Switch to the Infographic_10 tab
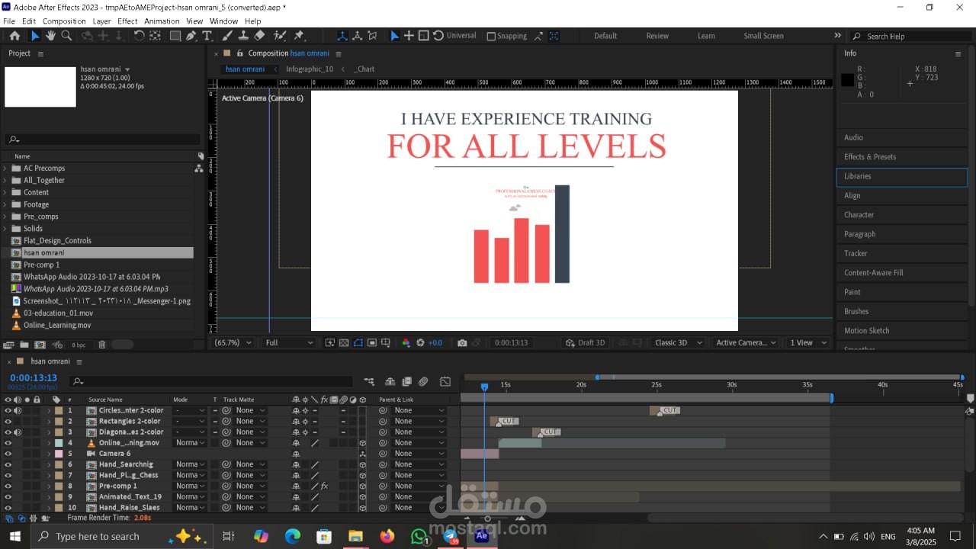 310,69
